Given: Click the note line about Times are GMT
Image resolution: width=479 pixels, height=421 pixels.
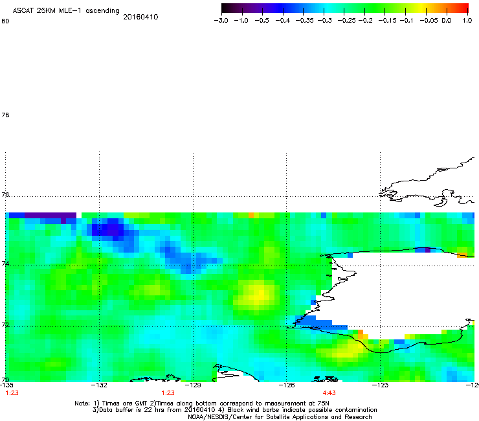Looking at the screenshot, I should (201, 404).
